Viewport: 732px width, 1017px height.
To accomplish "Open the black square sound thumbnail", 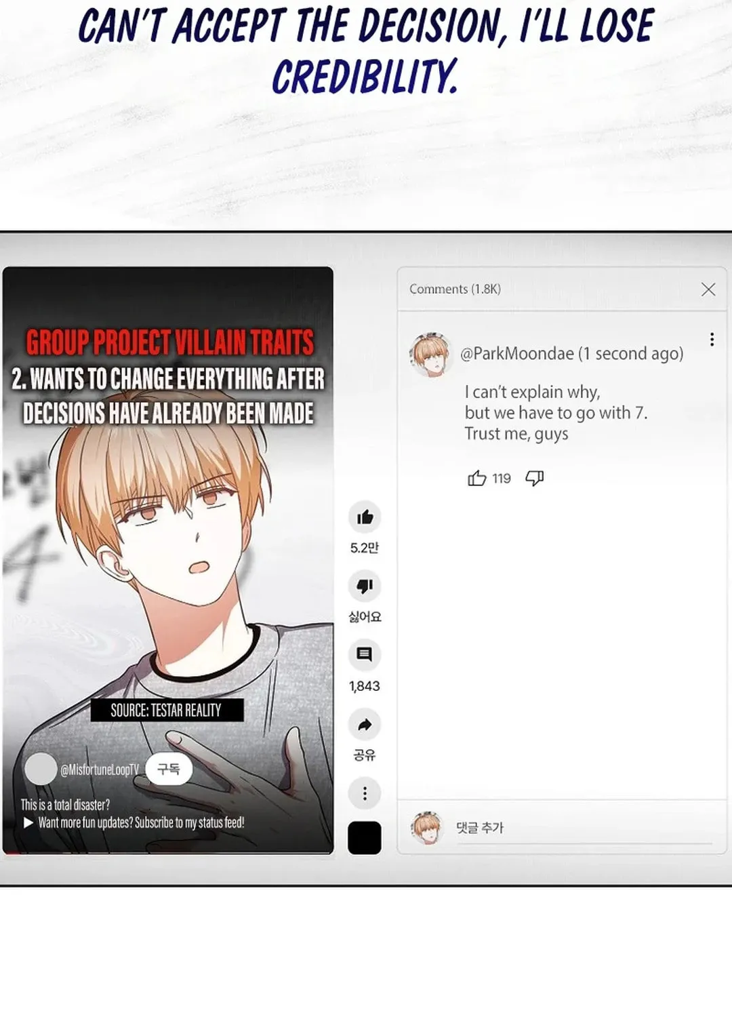I will (x=365, y=838).
